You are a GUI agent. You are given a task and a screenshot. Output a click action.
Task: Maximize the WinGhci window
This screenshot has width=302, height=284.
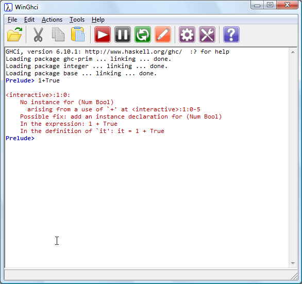click(270, 5)
